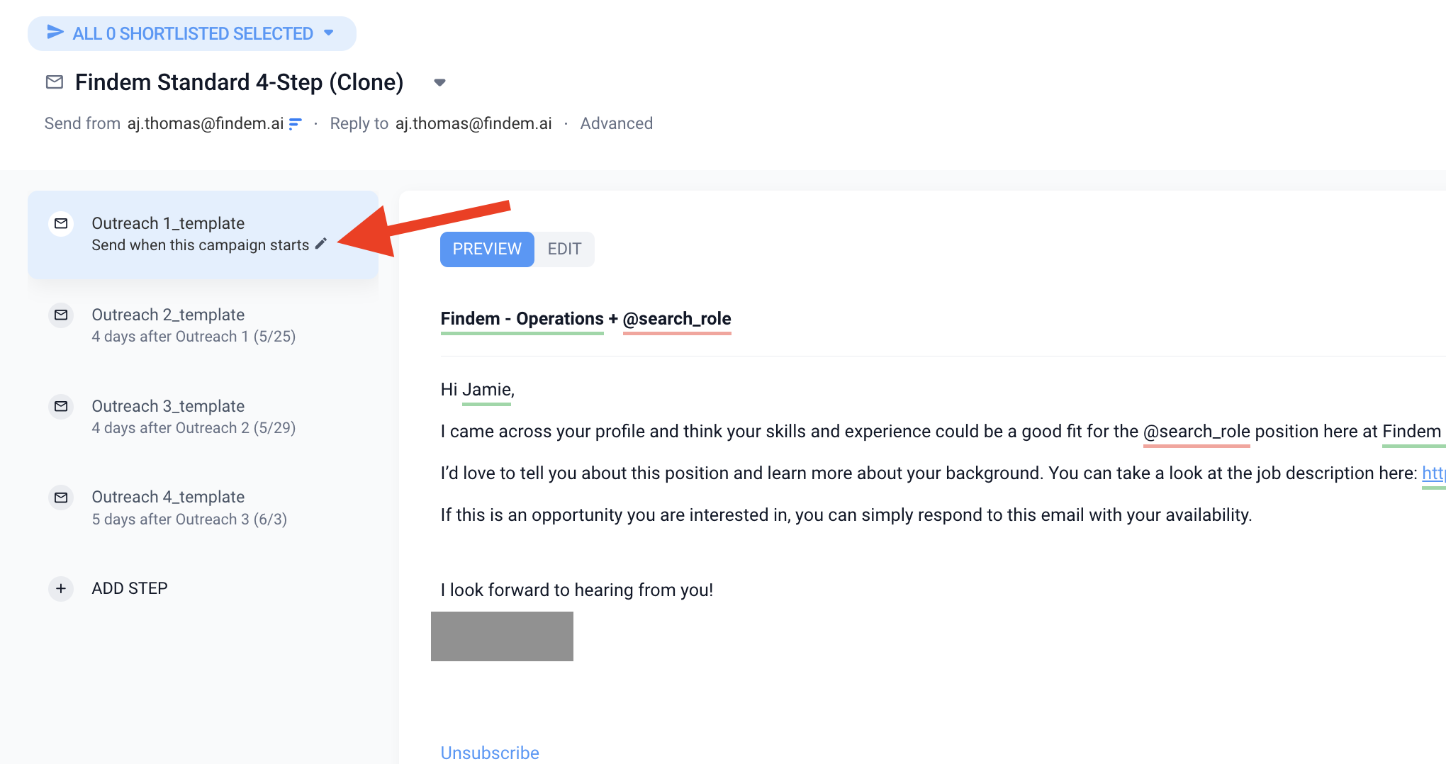Click the Outreach 1 envelope icon

[61, 224]
